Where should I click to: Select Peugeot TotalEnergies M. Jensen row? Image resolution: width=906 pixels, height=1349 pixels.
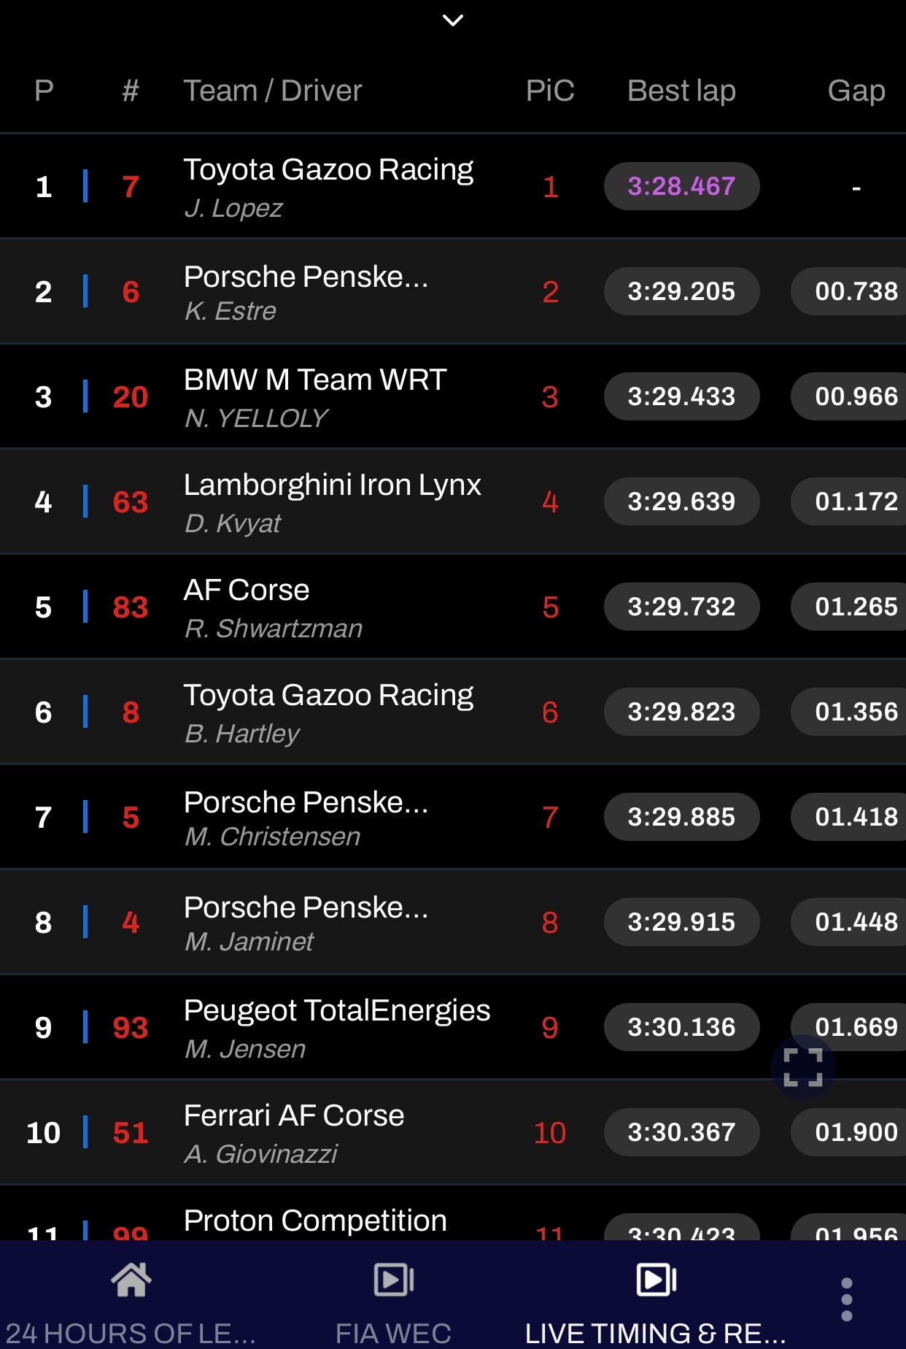pos(453,1028)
